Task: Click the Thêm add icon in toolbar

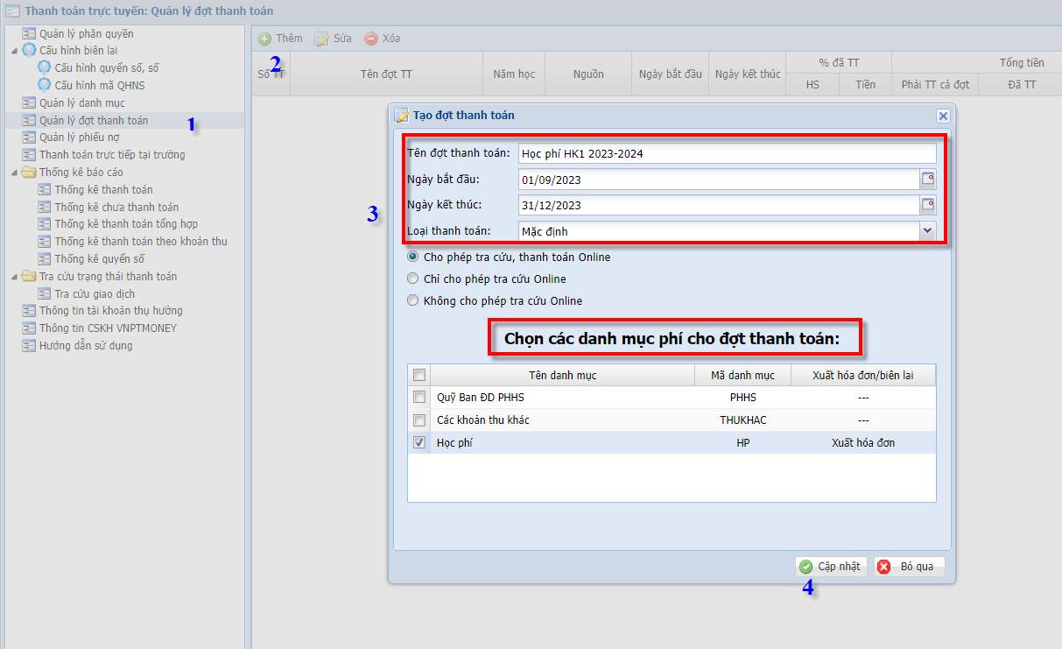Action: [x=264, y=39]
